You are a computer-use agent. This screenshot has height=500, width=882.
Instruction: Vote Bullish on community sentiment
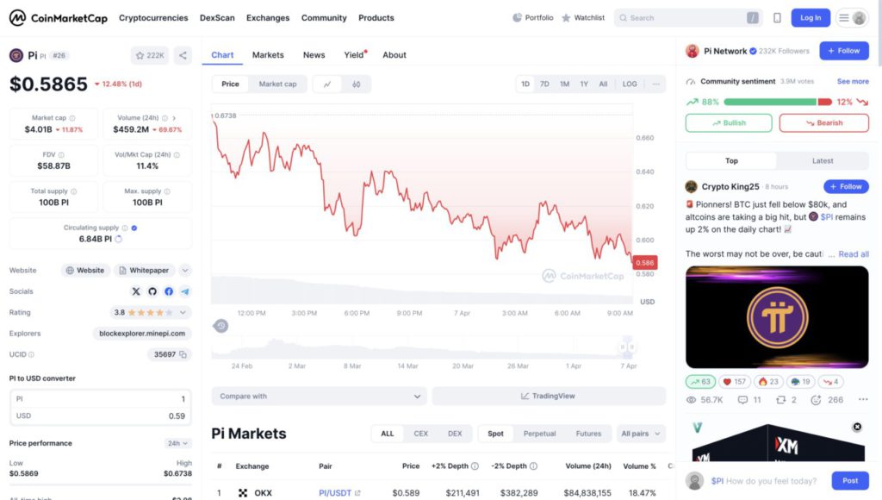click(729, 122)
